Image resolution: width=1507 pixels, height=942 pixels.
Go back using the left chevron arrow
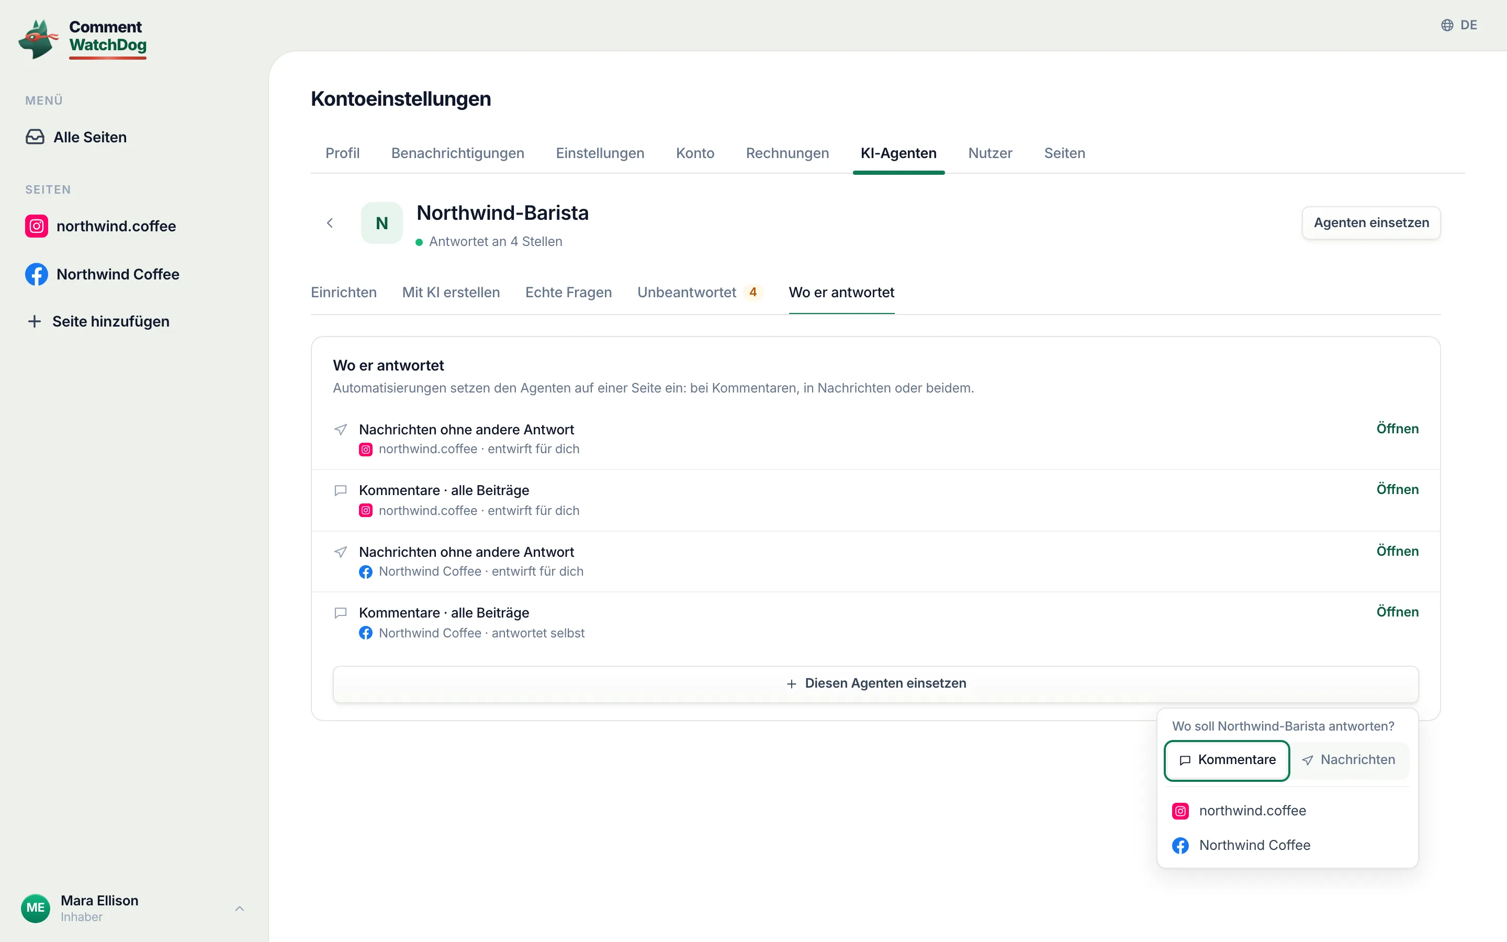click(x=330, y=223)
